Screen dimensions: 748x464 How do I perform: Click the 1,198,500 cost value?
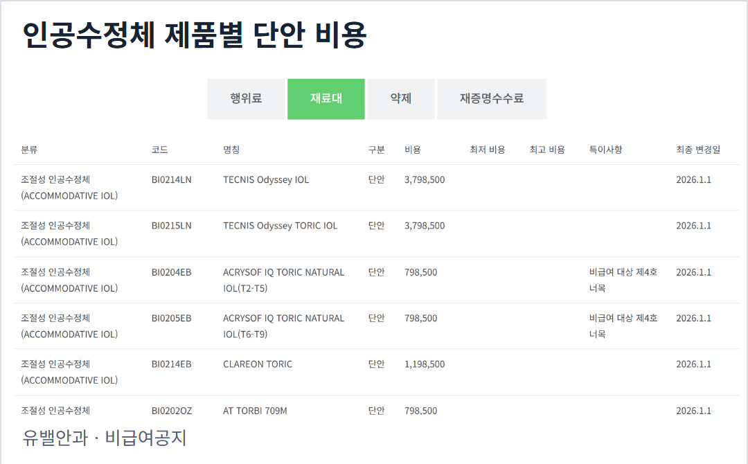tap(425, 364)
